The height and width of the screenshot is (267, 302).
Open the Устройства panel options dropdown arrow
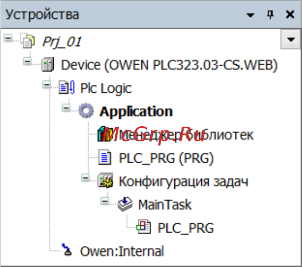250,15
